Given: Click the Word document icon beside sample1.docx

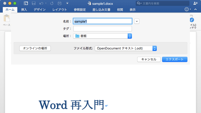Looking at the screenshot, I should pos(89,3).
